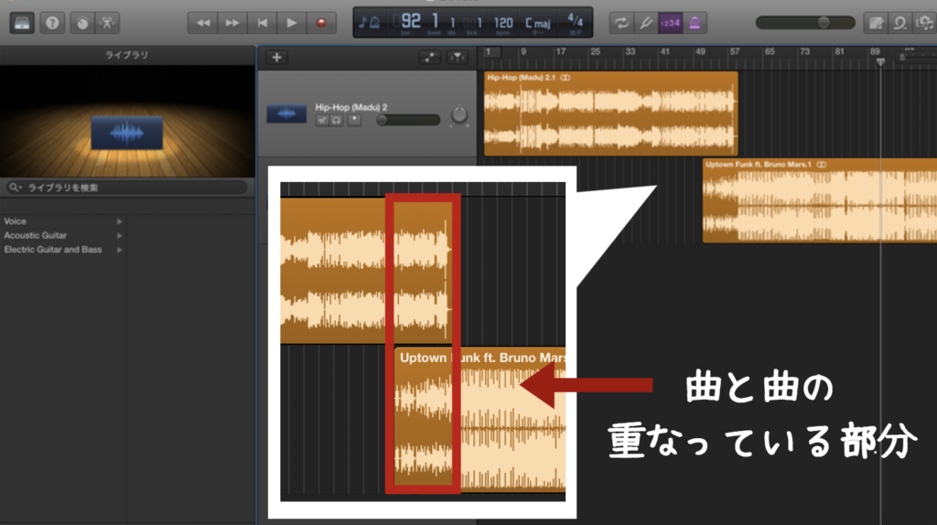Toggle Cycle loop mode
Viewport: 937px width, 525px height.
621,23
